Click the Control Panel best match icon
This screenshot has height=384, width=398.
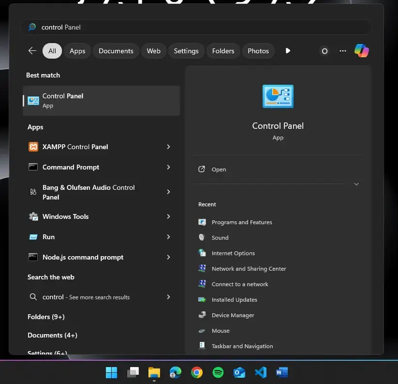point(33,101)
